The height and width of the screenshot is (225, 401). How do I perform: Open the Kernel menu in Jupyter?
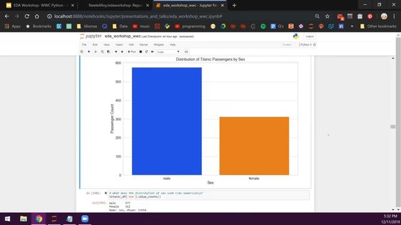click(x=143, y=44)
